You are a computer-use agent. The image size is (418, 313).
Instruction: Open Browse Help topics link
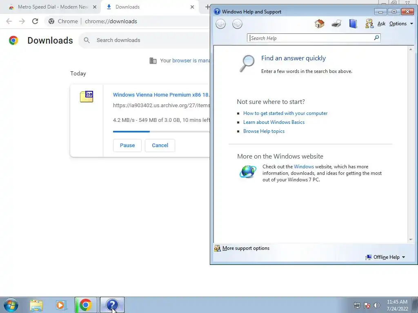point(264,131)
